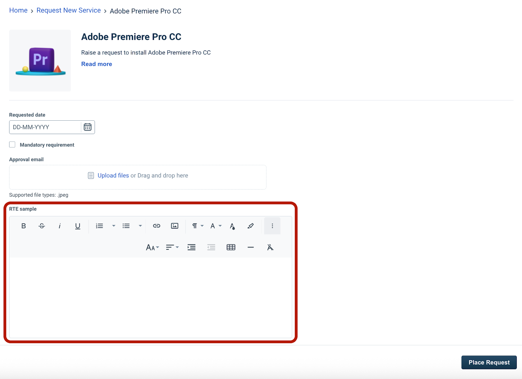This screenshot has width=522, height=379.
Task: Insert a hyperlink in the editor
Action: [157, 226]
